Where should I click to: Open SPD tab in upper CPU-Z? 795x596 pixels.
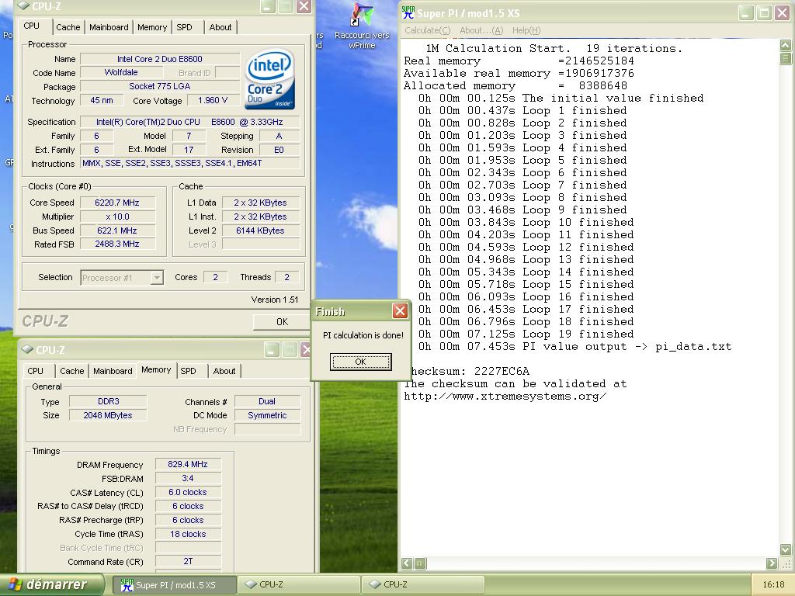coord(185,27)
